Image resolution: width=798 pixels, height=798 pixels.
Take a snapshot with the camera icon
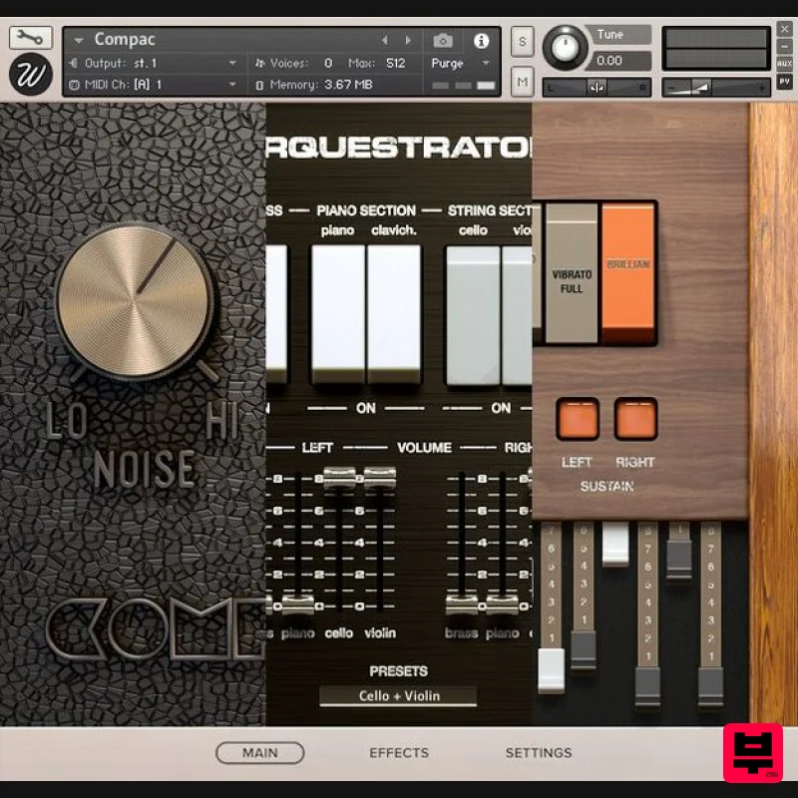[x=443, y=42]
